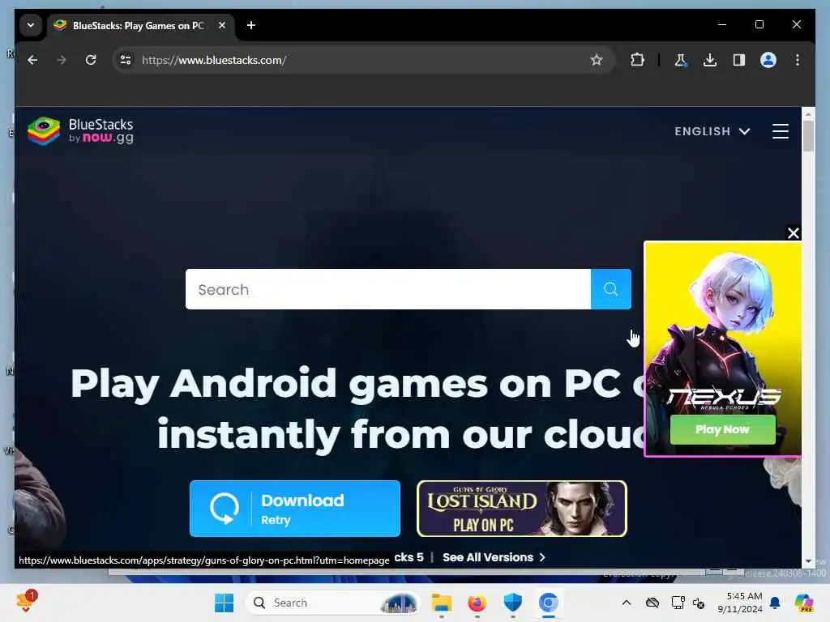Expand the ENGLISH language dropdown
Viewport: 830px width, 622px height.
[x=712, y=131]
